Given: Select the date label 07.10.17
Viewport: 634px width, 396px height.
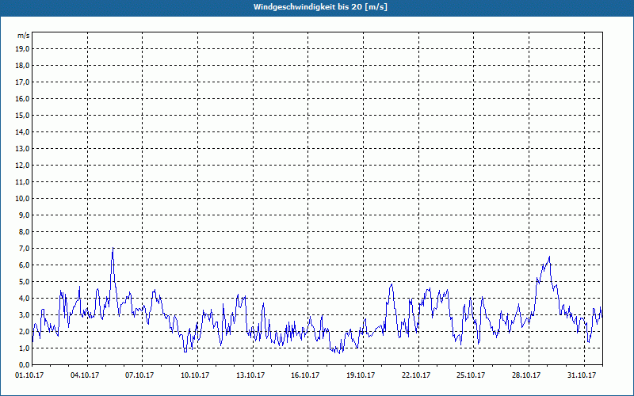Looking at the screenshot, I should pyautogui.click(x=139, y=375).
